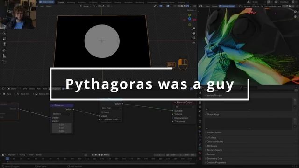Viewport: 299px width, 168px height.
Task: Open the Output properties tab icon
Action: click(x=200, y=103)
